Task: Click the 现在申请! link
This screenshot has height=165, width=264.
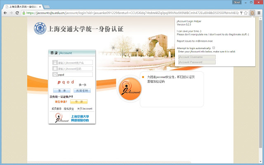Action: [61, 102]
